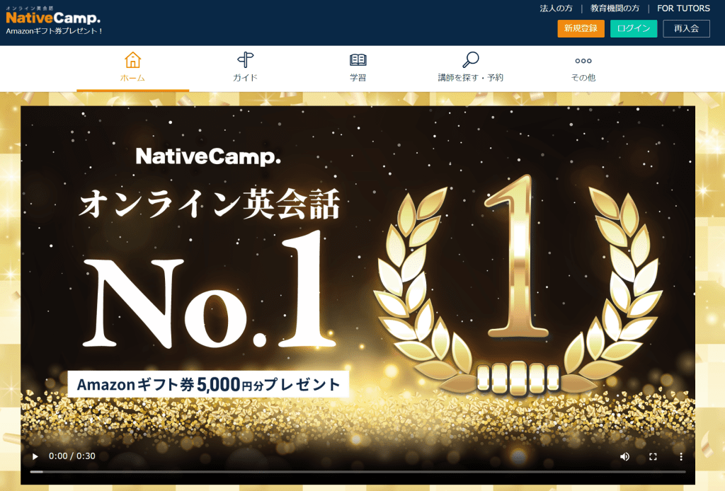
Task: Click the 新規登録 orange button
Action: pos(581,28)
